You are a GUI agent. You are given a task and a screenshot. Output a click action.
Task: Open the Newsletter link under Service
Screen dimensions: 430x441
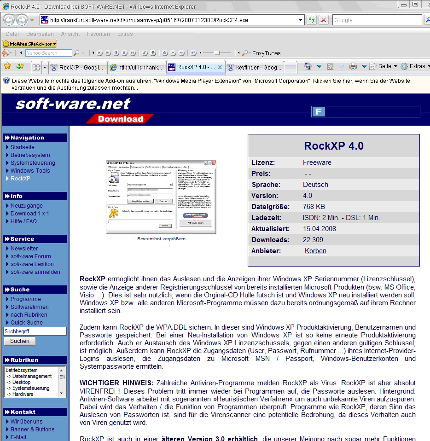tap(24, 248)
